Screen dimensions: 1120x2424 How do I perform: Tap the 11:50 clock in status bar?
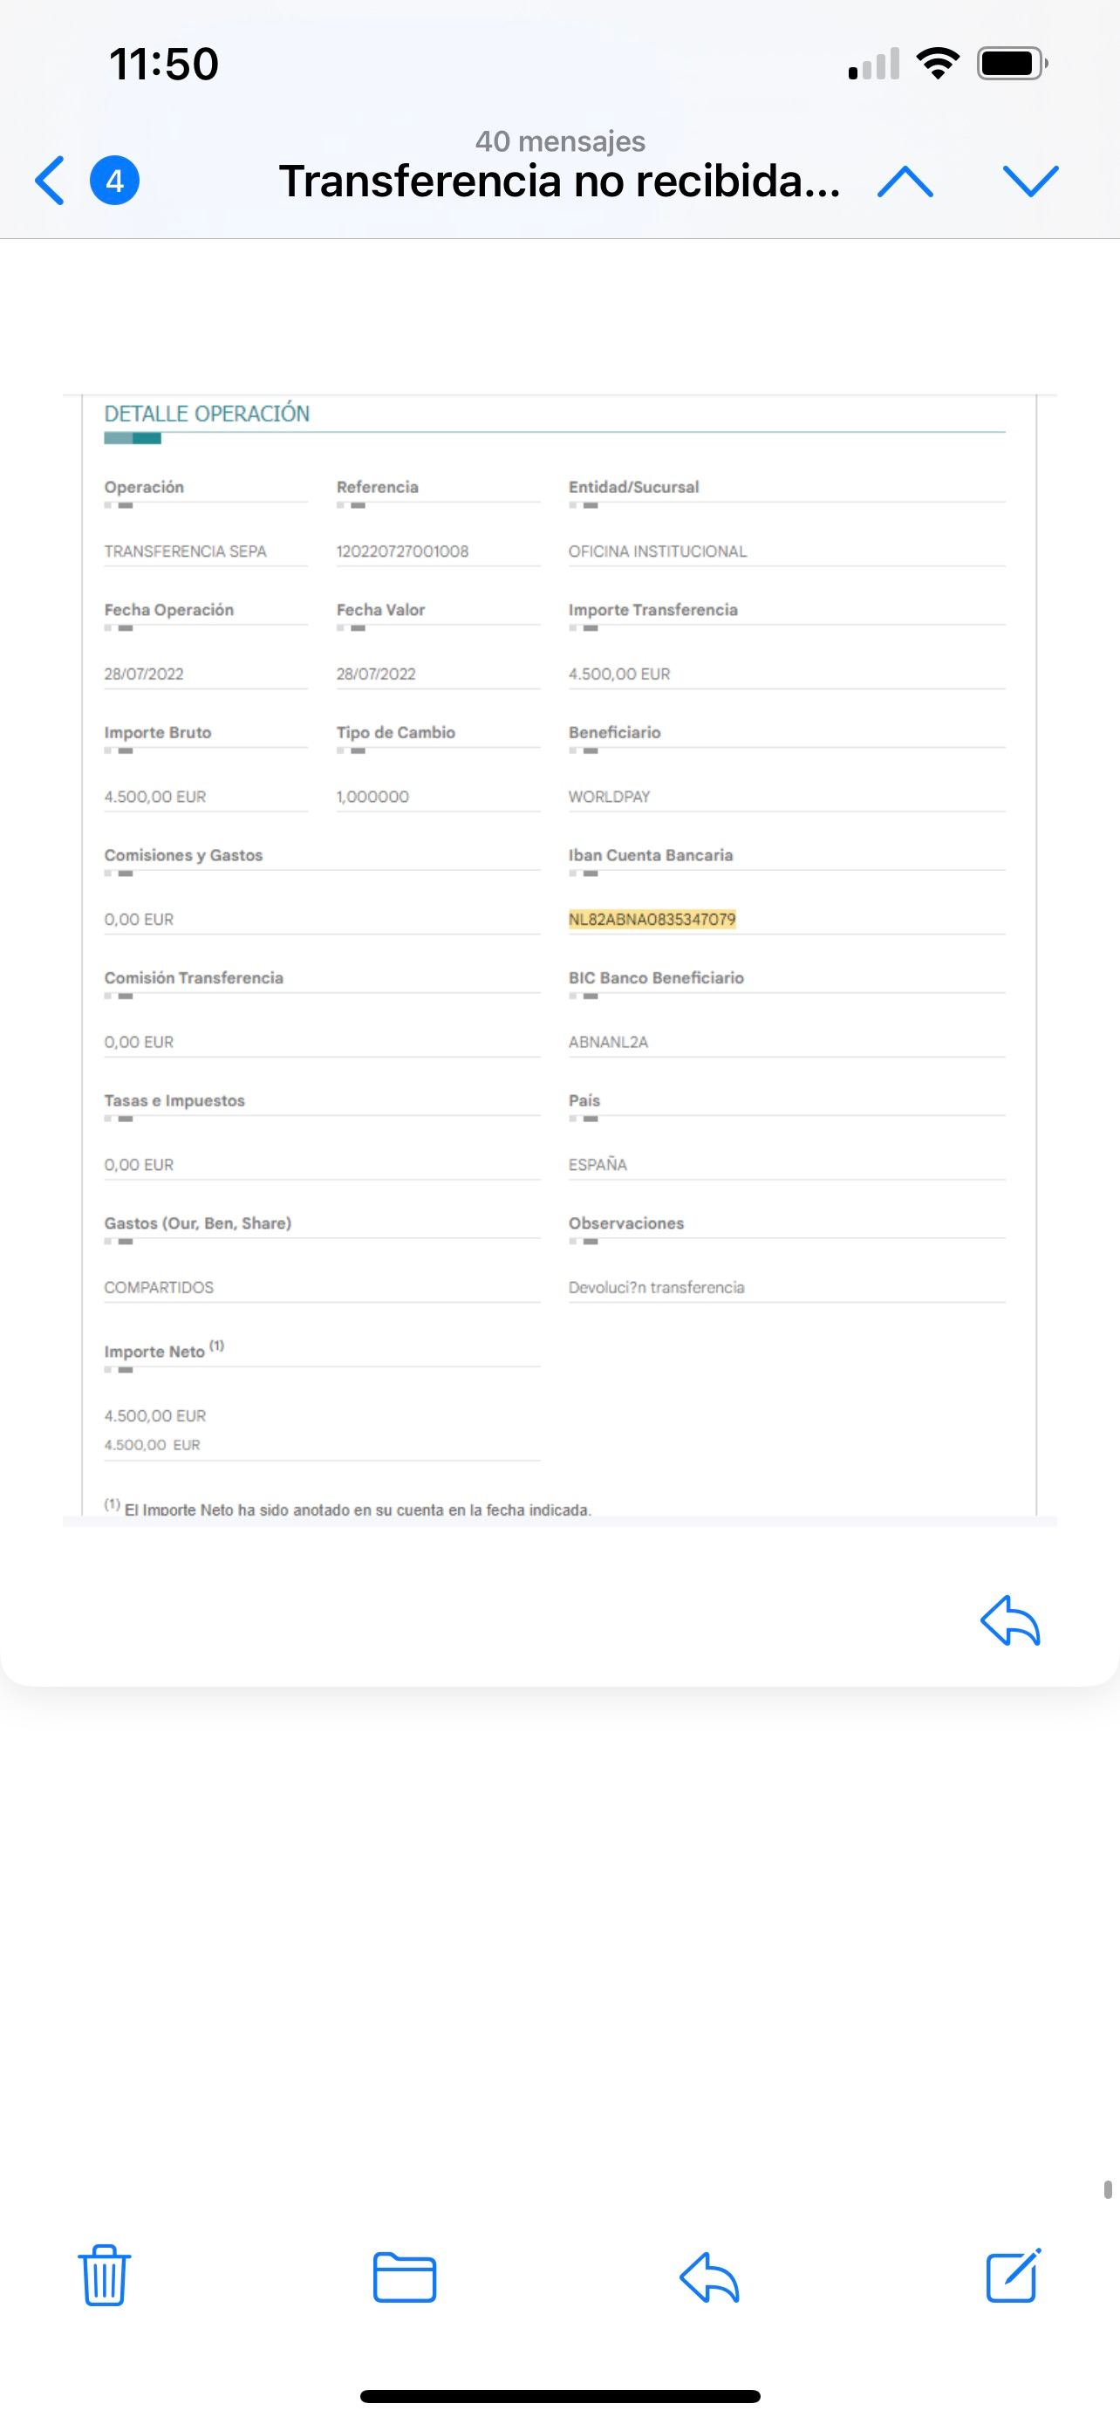pos(164,64)
